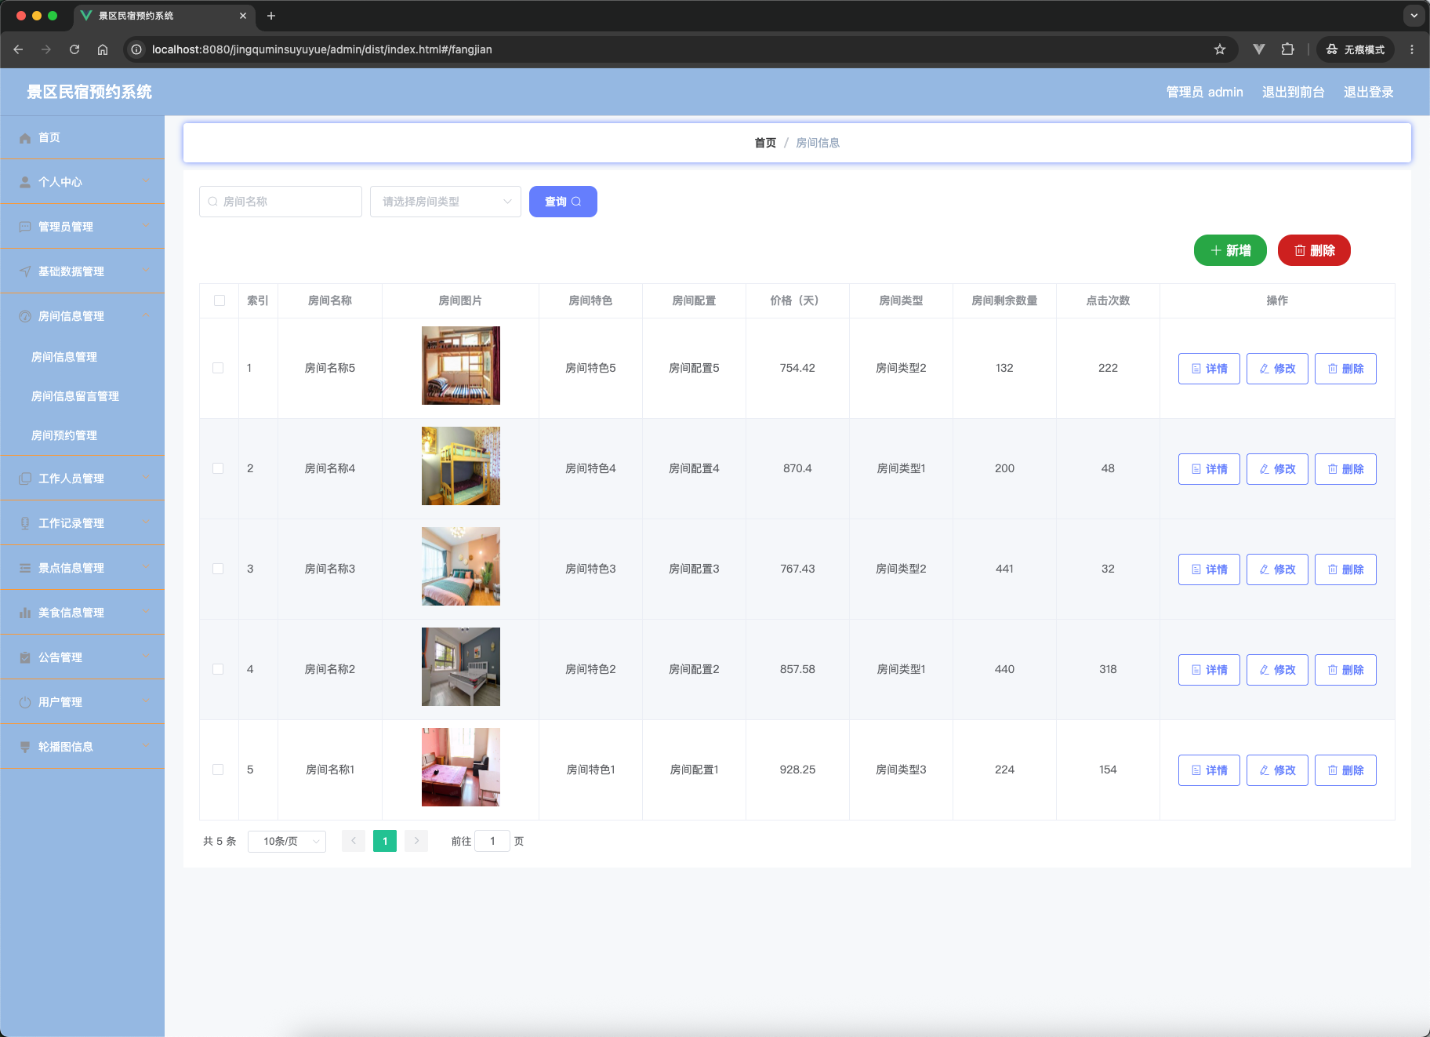The image size is (1430, 1037).
Task: Open the browser extensions puzzle icon
Action: pos(1287,49)
